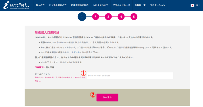Click the 新規個人口座開設 heading
The height and width of the screenshot is (107, 203).
pos(47,32)
